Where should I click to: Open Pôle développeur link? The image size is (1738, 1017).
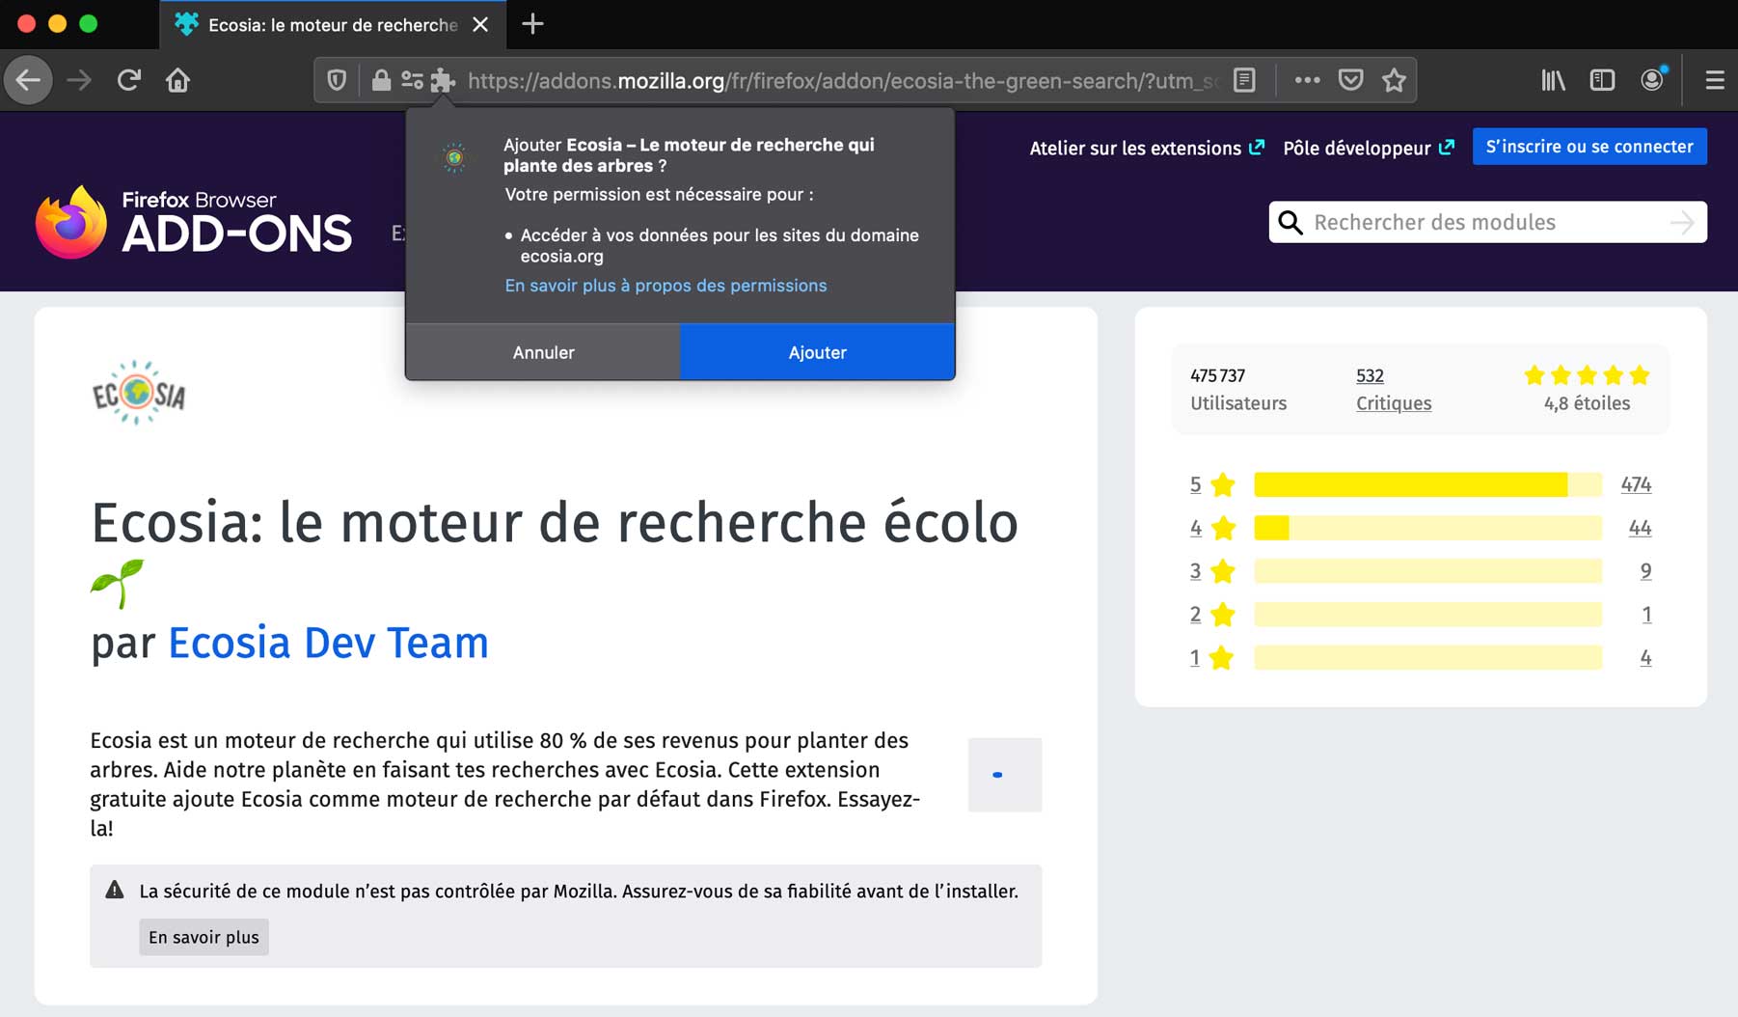click(x=1368, y=148)
